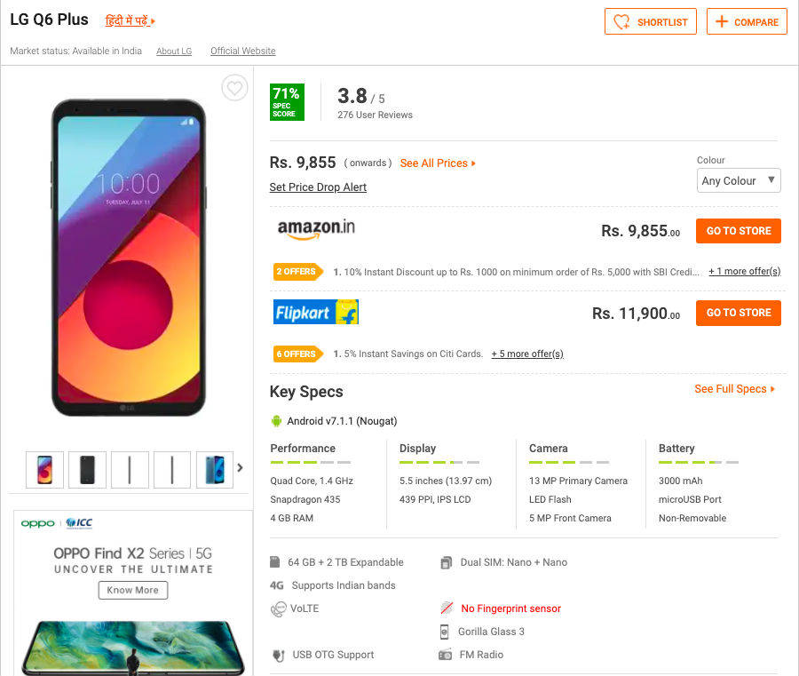Click the No Fingerprint sensor icon

point(447,608)
